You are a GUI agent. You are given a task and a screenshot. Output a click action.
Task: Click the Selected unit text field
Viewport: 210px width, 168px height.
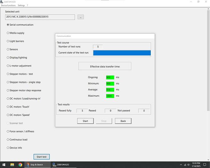click(40, 17)
